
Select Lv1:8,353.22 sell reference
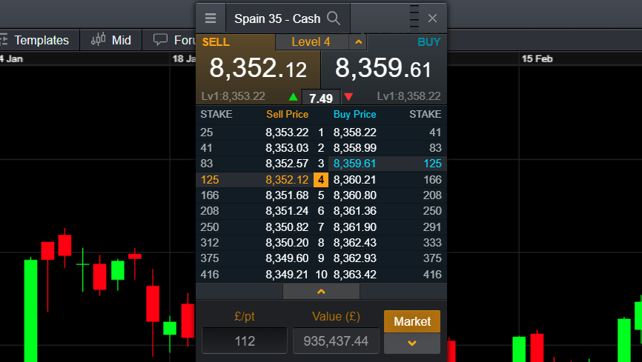234,96
